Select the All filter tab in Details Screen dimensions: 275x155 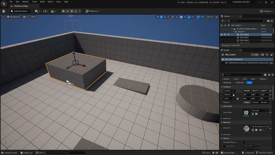249,83
